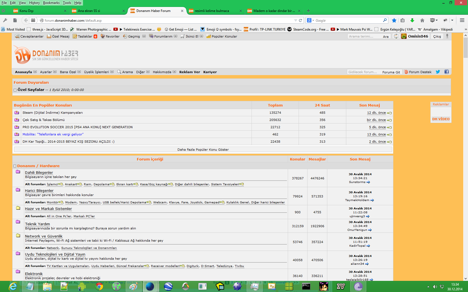Open the URL bar history dropdown
The image size is (468, 292).
(x=296, y=20)
